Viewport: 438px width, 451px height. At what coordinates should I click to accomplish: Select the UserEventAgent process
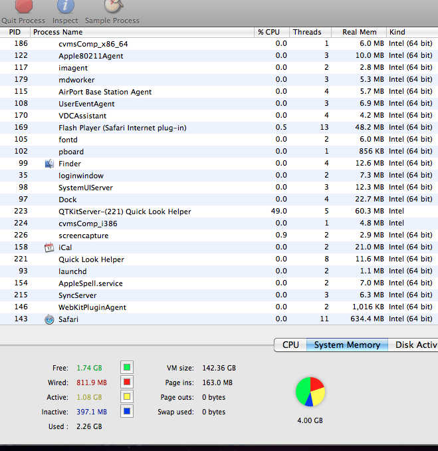219,104
